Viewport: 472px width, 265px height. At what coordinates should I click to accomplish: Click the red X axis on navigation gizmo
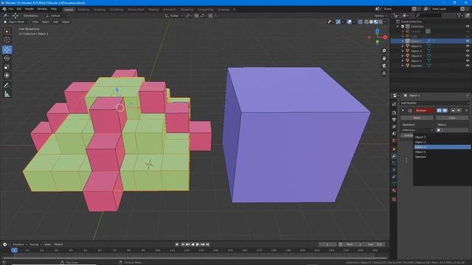tap(385, 38)
